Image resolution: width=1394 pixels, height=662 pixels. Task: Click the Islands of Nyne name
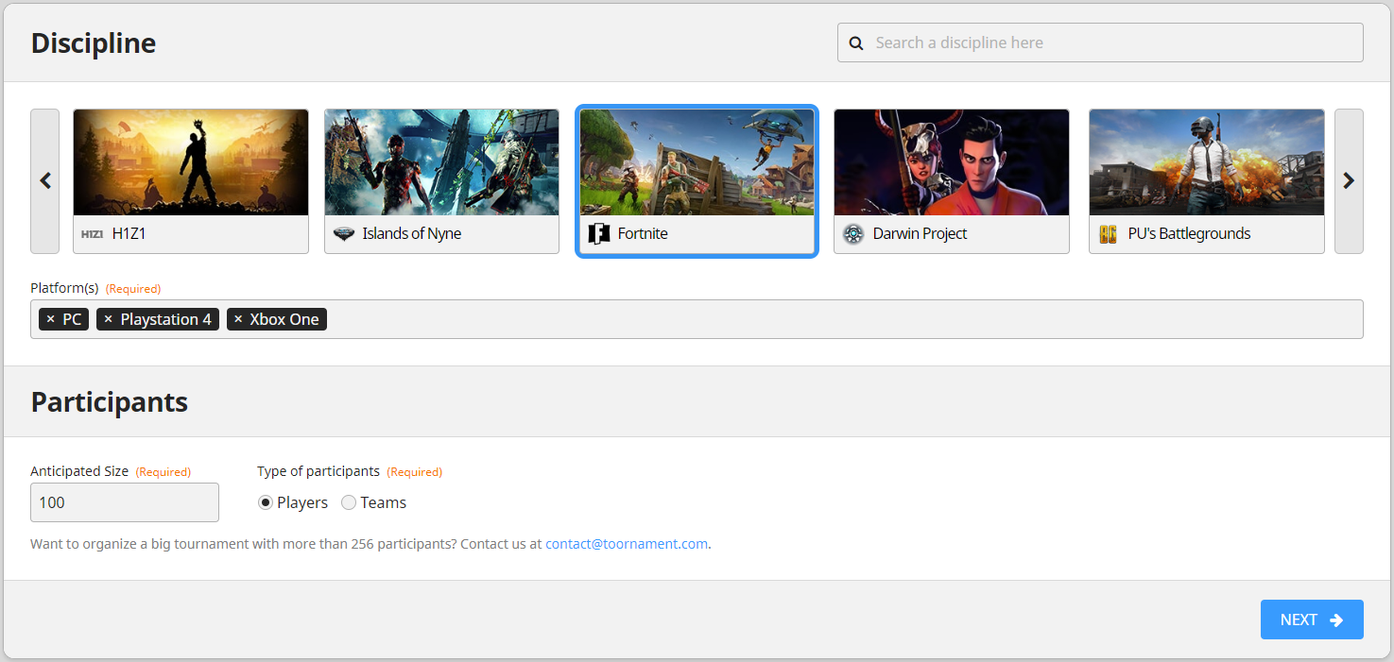pyautogui.click(x=412, y=234)
